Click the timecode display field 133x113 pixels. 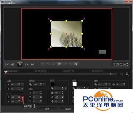119,64
